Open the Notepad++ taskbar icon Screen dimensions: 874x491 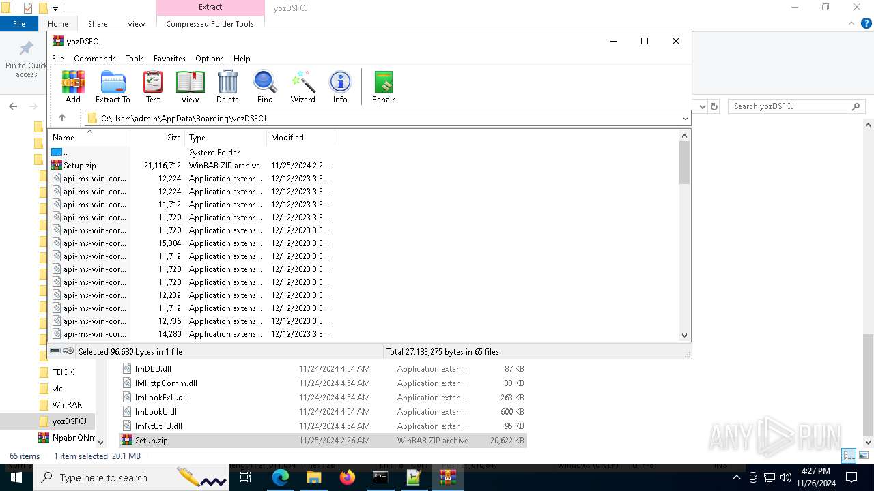click(x=414, y=477)
